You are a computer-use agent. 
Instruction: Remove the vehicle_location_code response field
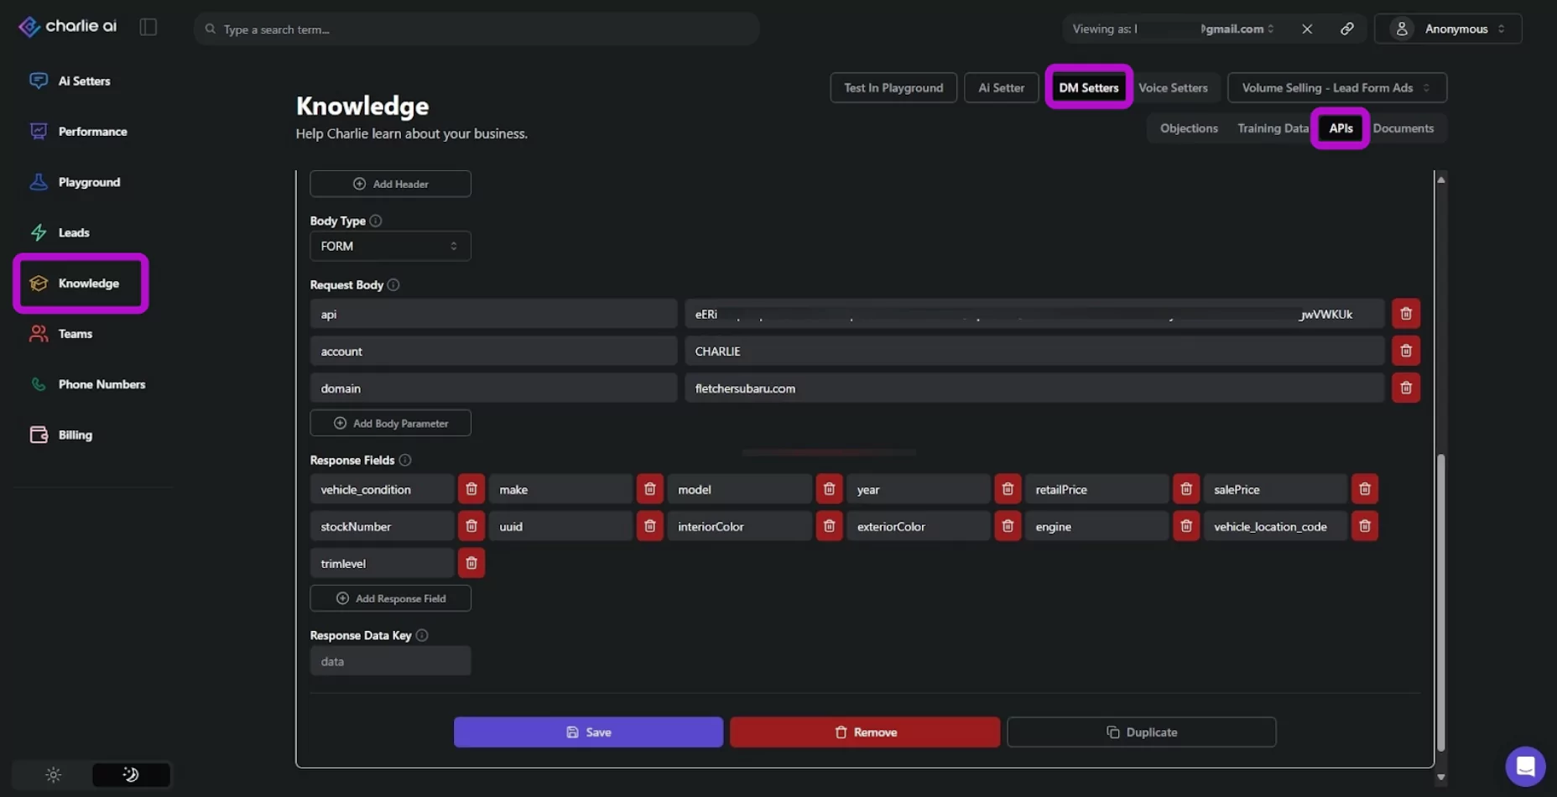tap(1365, 526)
